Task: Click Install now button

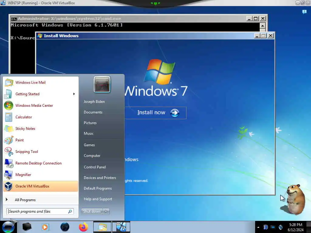Action: click(x=156, y=113)
